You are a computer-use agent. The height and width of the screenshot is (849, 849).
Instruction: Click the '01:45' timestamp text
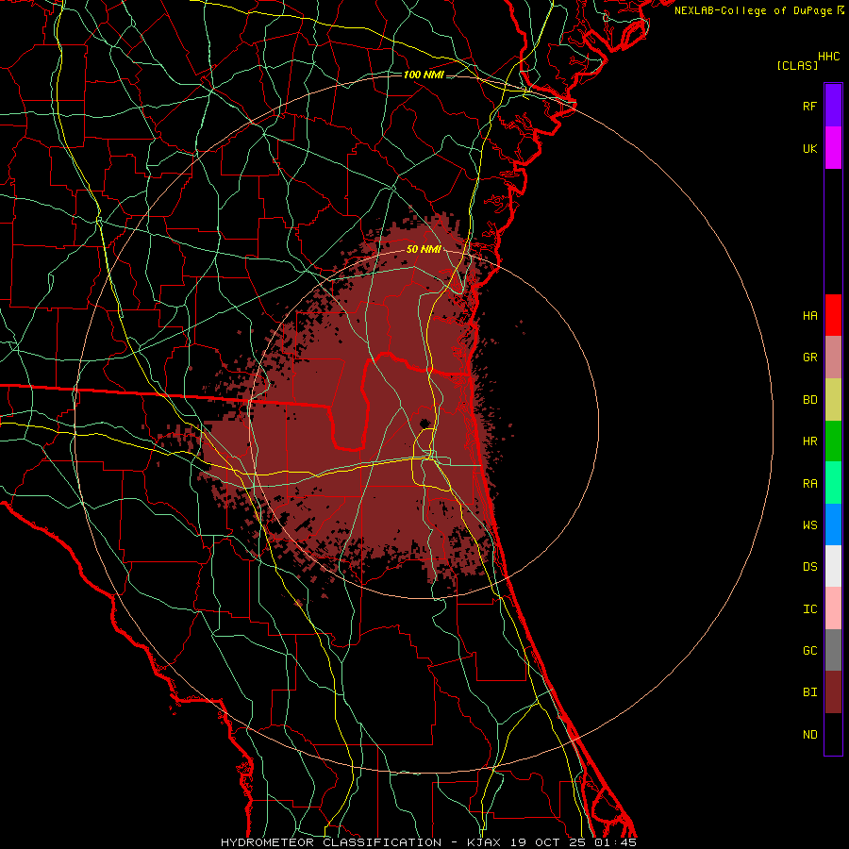614,842
